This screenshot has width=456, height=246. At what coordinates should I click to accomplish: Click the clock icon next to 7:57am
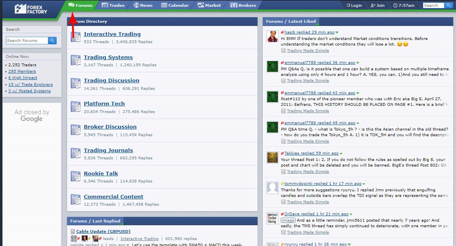[x=395, y=6]
